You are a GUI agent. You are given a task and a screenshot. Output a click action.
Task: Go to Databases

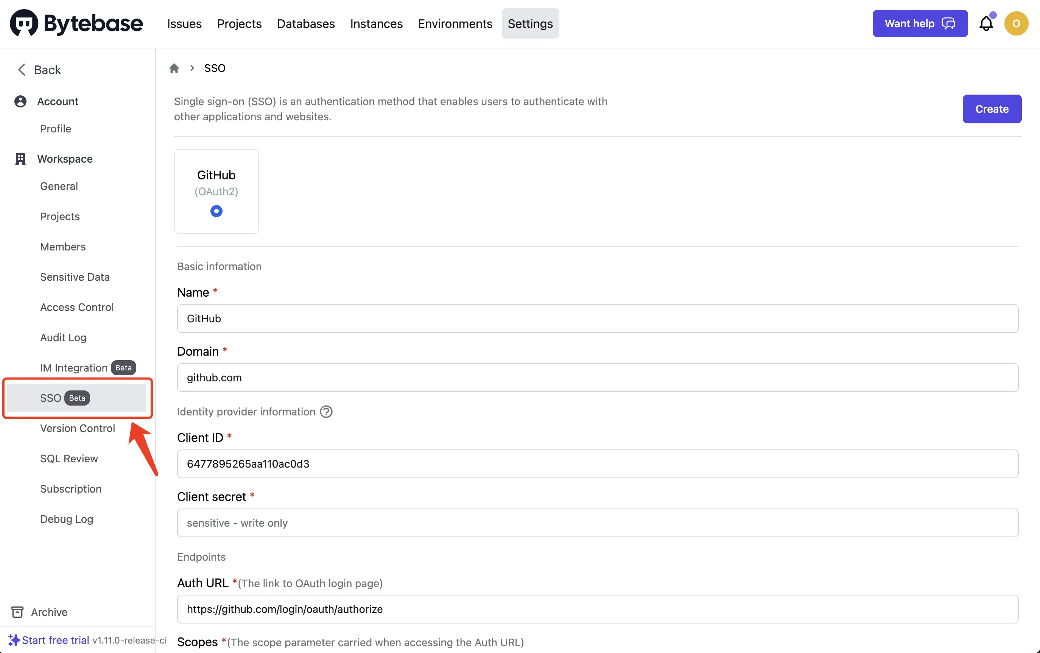[x=306, y=24]
